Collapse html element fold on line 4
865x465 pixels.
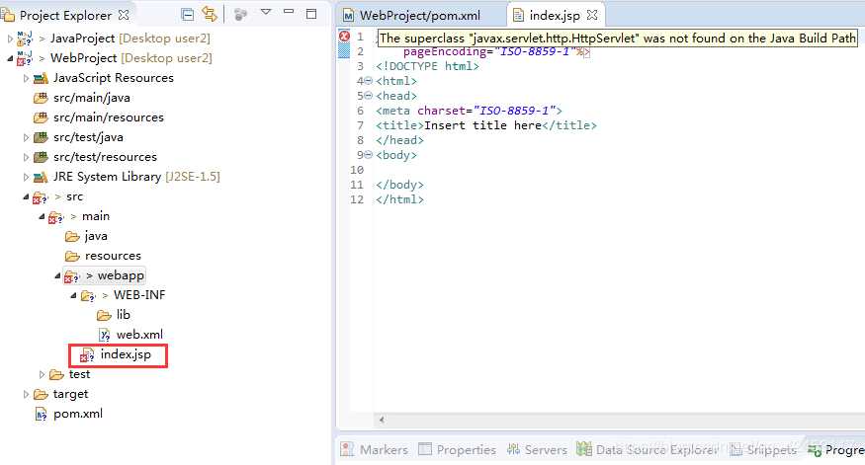pos(369,81)
